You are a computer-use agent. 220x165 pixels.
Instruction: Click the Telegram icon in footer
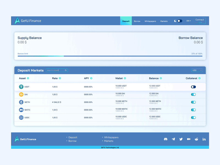[173, 139]
